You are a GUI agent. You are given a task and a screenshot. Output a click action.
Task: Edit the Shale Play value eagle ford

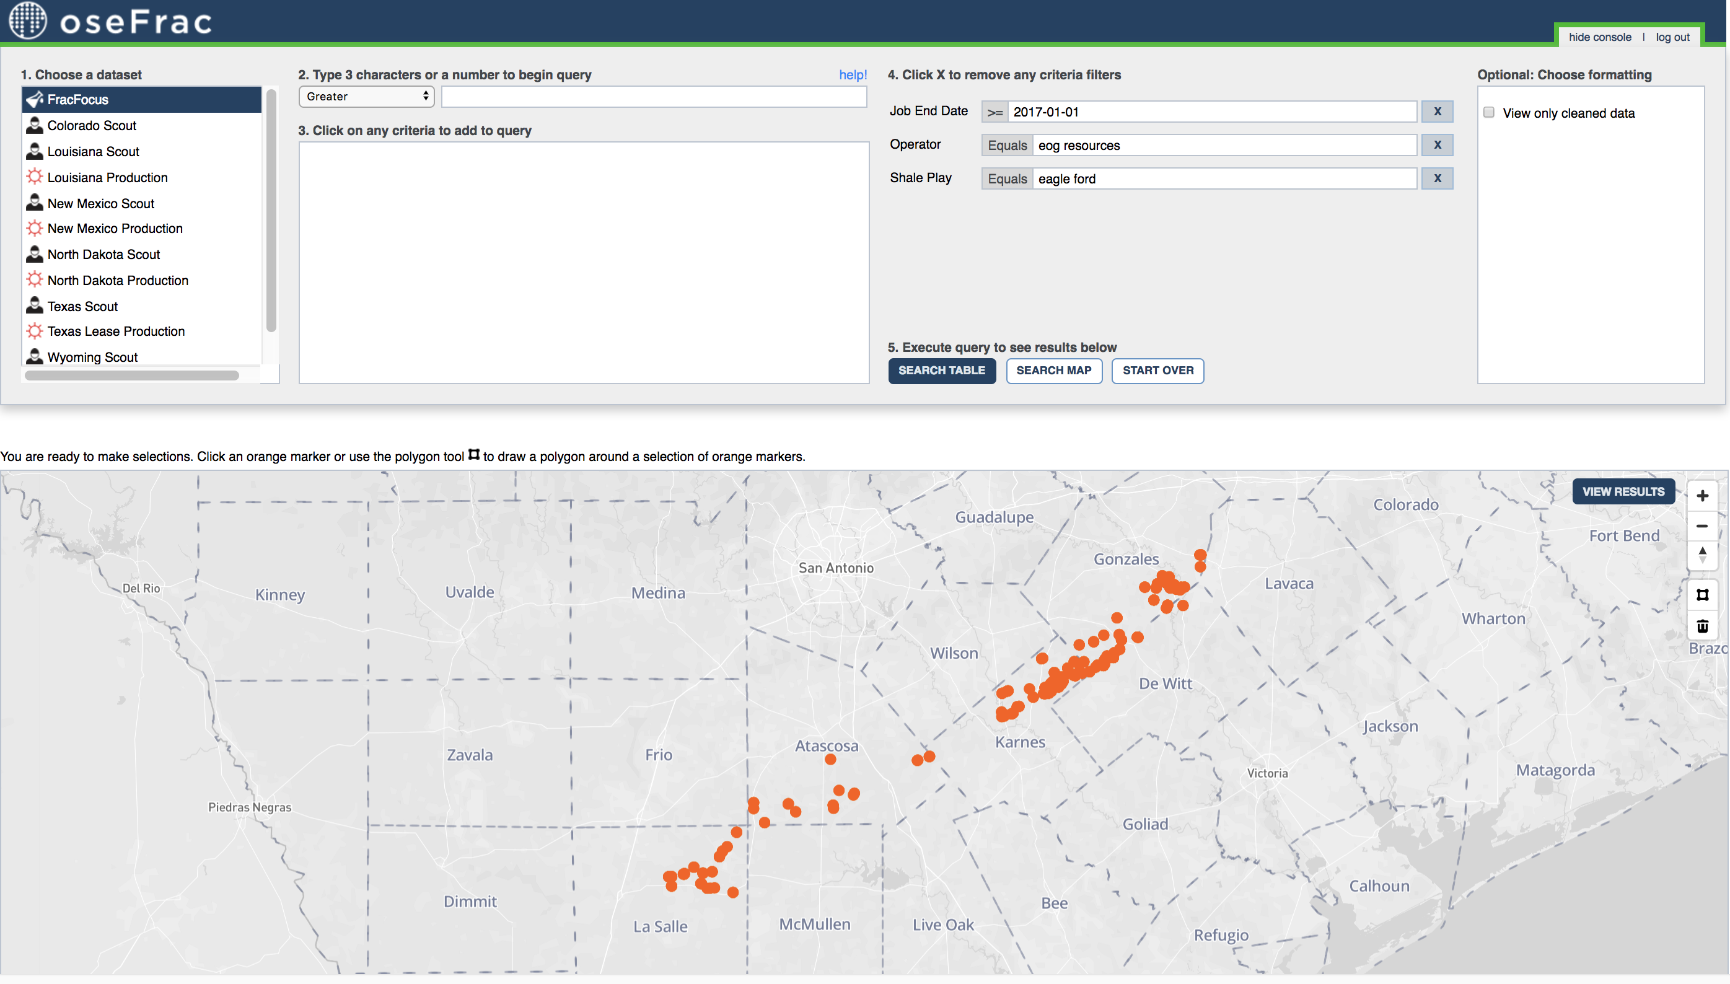click(x=1224, y=178)
